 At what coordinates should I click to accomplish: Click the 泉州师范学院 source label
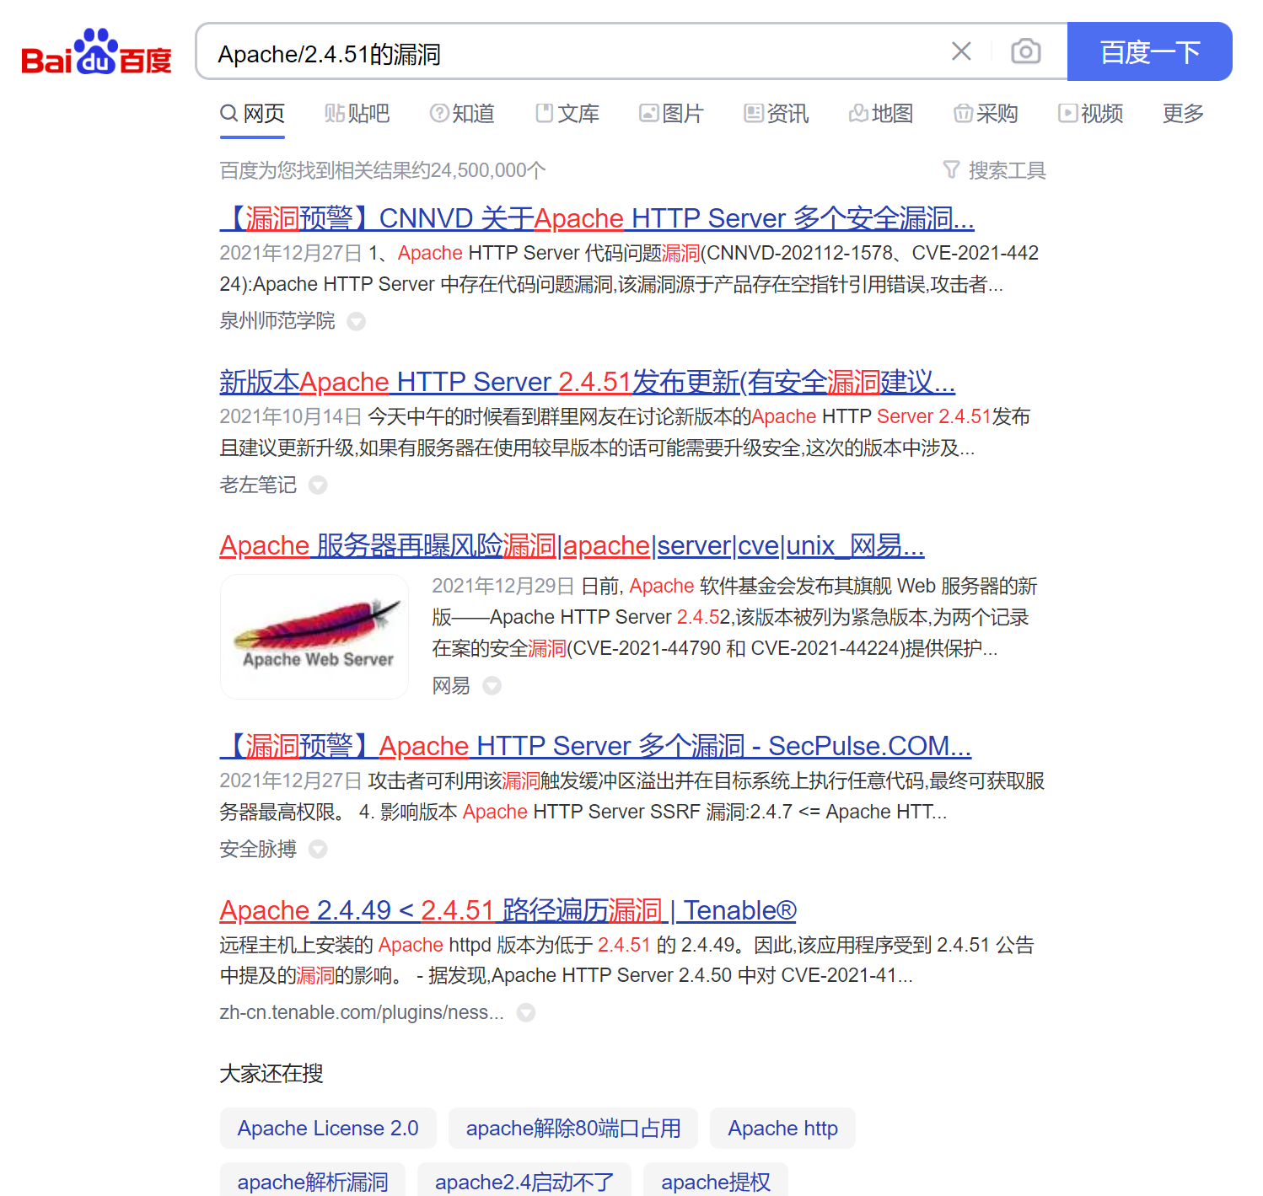click(277, 321)
